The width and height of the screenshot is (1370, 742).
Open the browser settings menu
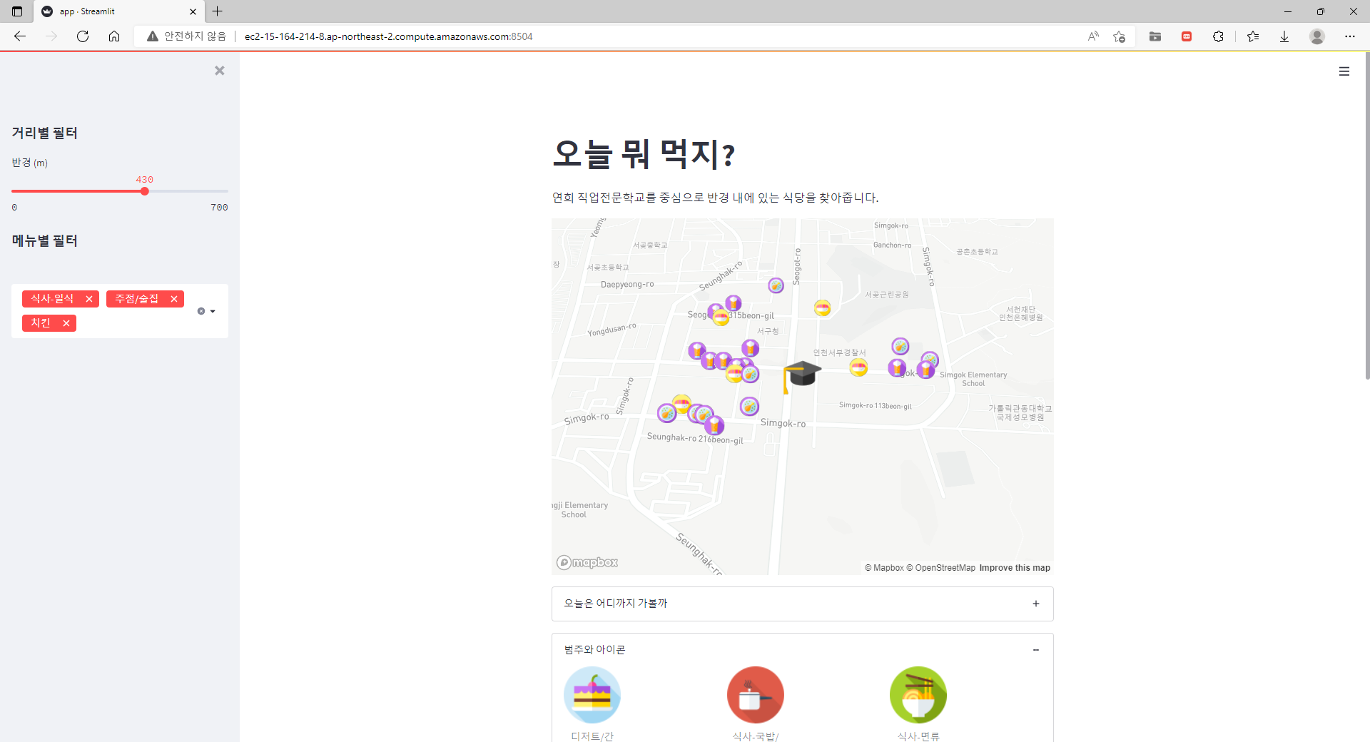(1350, 36)
